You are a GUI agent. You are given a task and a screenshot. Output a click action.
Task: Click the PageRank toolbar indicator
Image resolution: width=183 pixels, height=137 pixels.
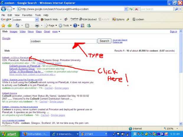[x=74, y=19]
